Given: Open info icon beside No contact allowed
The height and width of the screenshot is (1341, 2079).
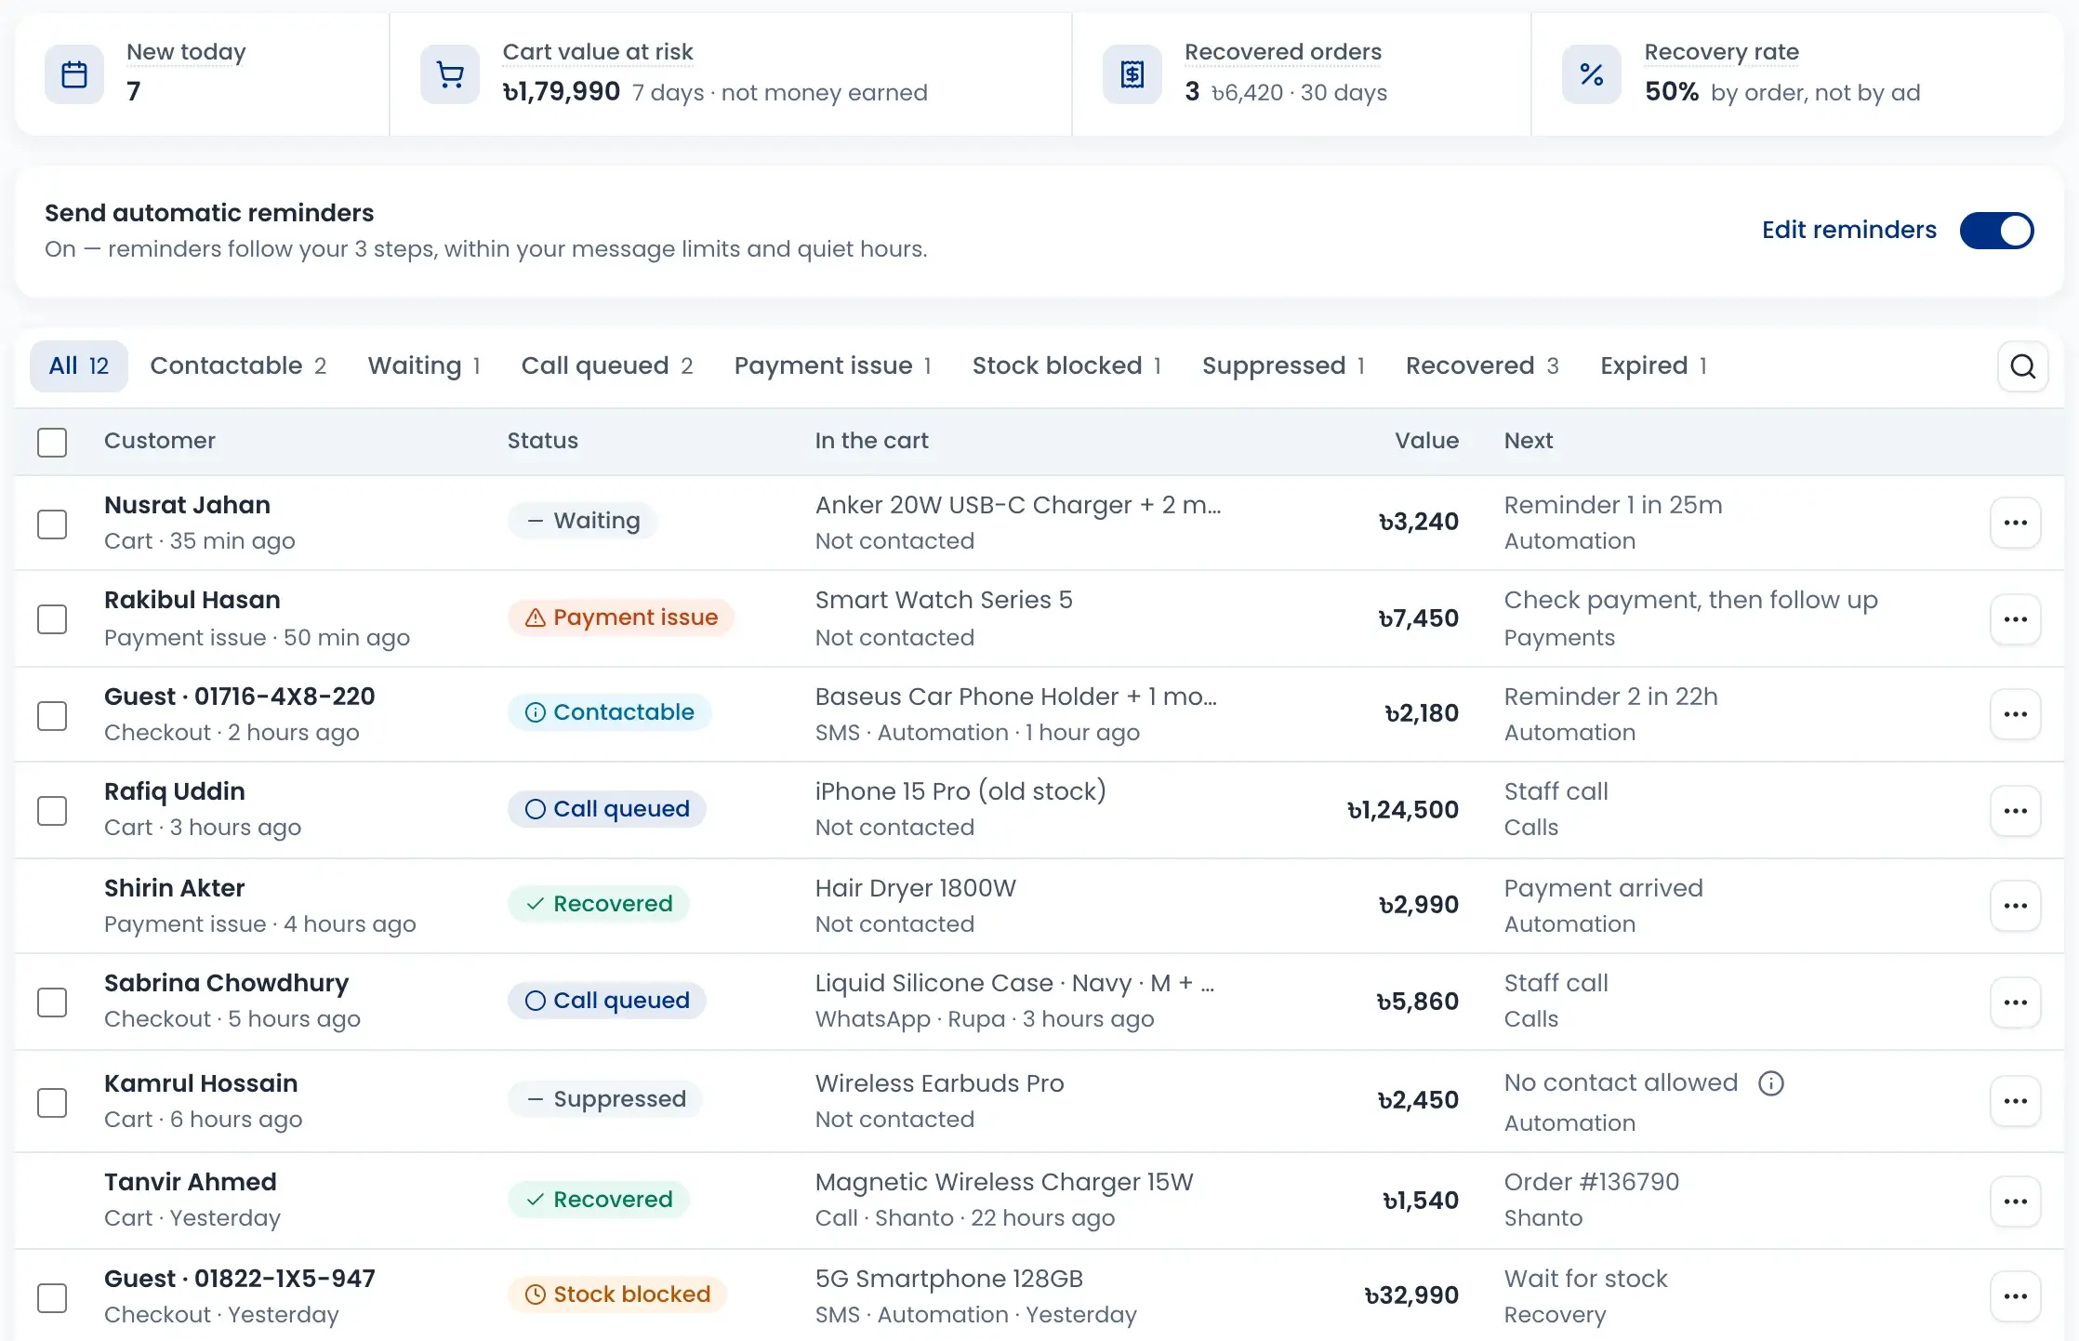Looking at the screenshot, I should click(1771, 1083).
